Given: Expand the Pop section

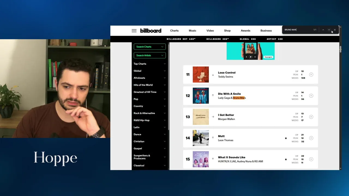Looking at the screenshot, I should click(150, 99).
